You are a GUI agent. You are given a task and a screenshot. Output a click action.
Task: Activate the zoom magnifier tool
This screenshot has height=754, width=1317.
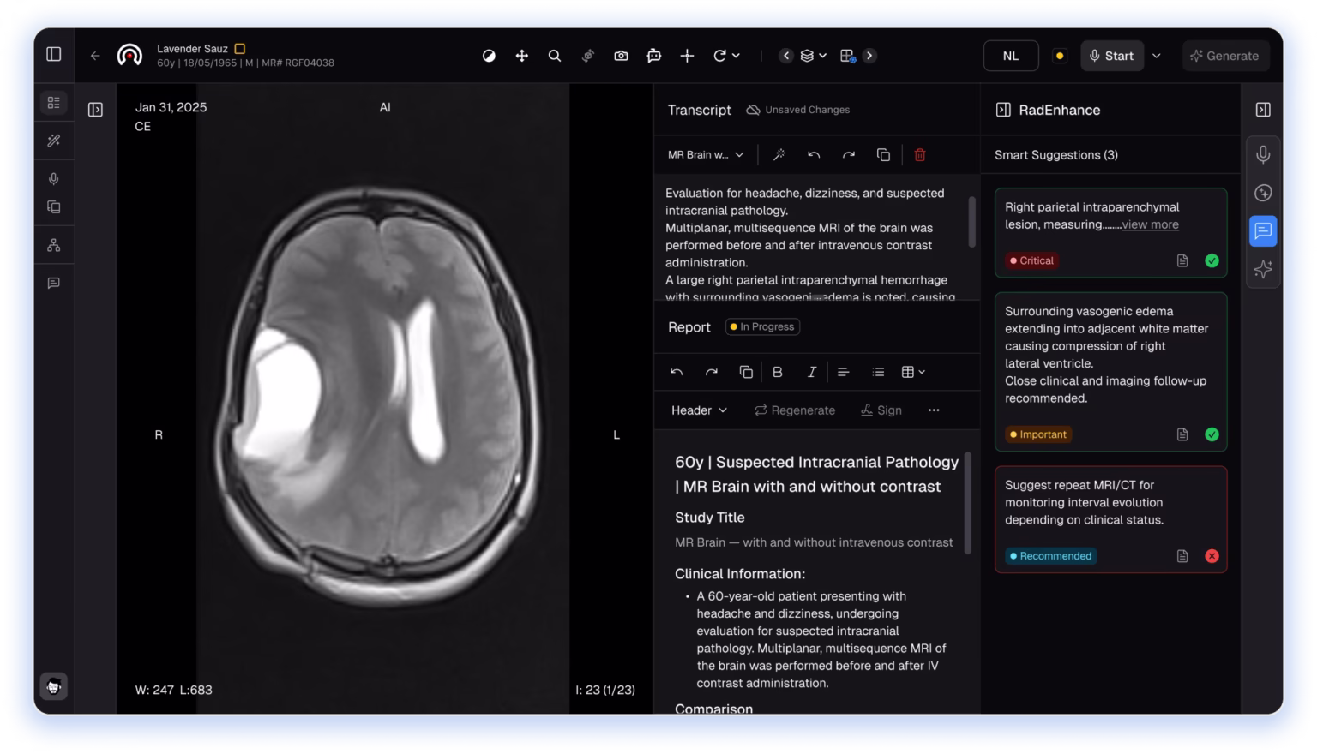(x=555, y=56)
